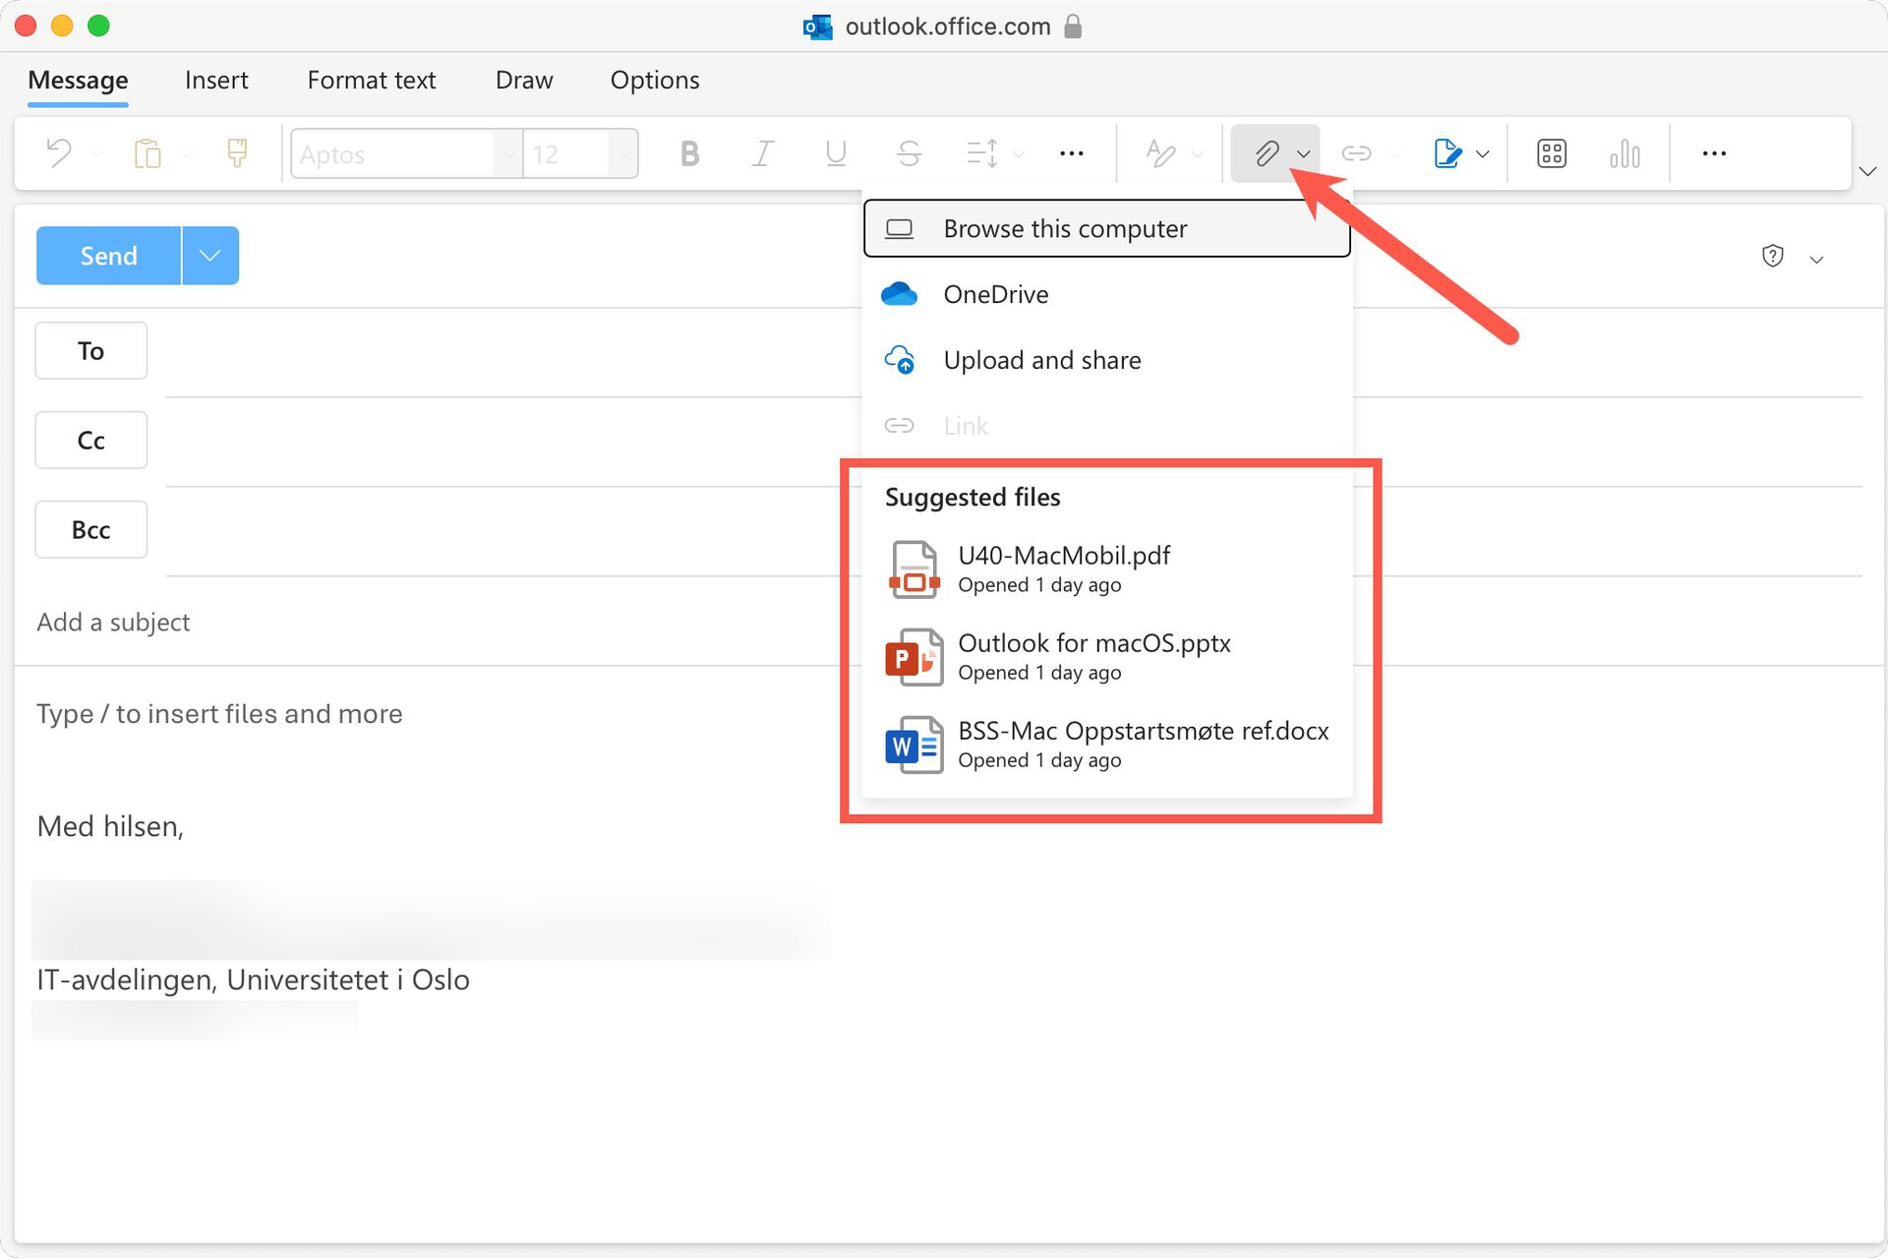
Task: Toggle Italic formatting
Action: (762, 153)
